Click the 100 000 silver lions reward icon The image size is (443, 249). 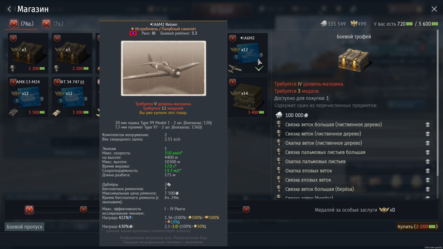pyautogui.click(x=279, y=115)
